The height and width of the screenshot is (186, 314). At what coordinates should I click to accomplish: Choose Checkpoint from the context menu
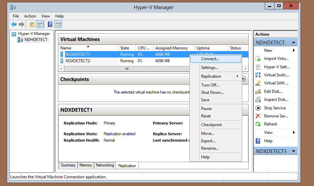211,125
